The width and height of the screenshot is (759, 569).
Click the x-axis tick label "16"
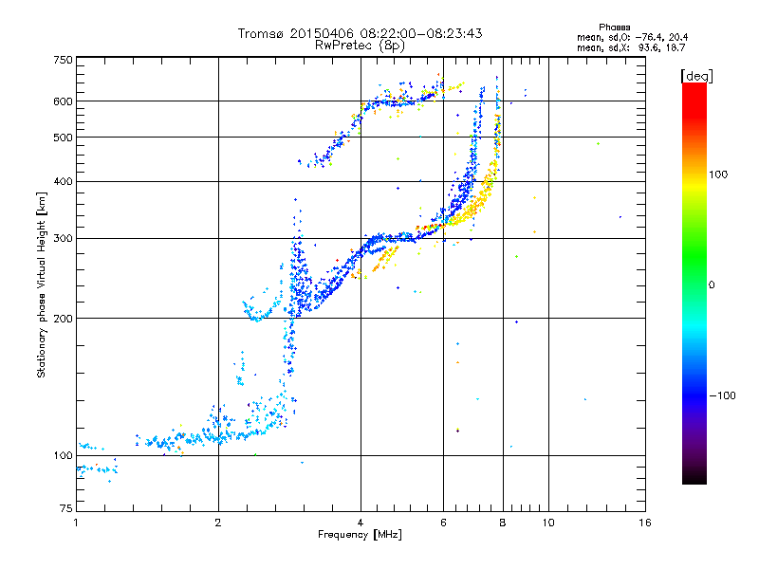click(645, 523)
